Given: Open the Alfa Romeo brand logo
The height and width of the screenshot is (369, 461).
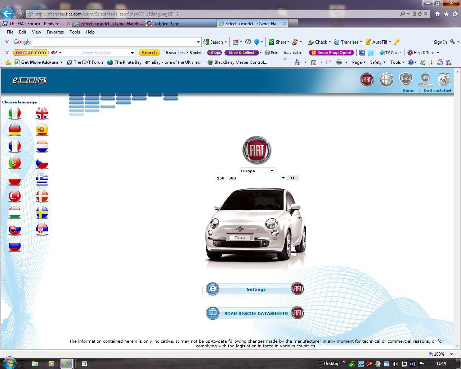Looking at the screenshot, I should [x=386, y=79].
